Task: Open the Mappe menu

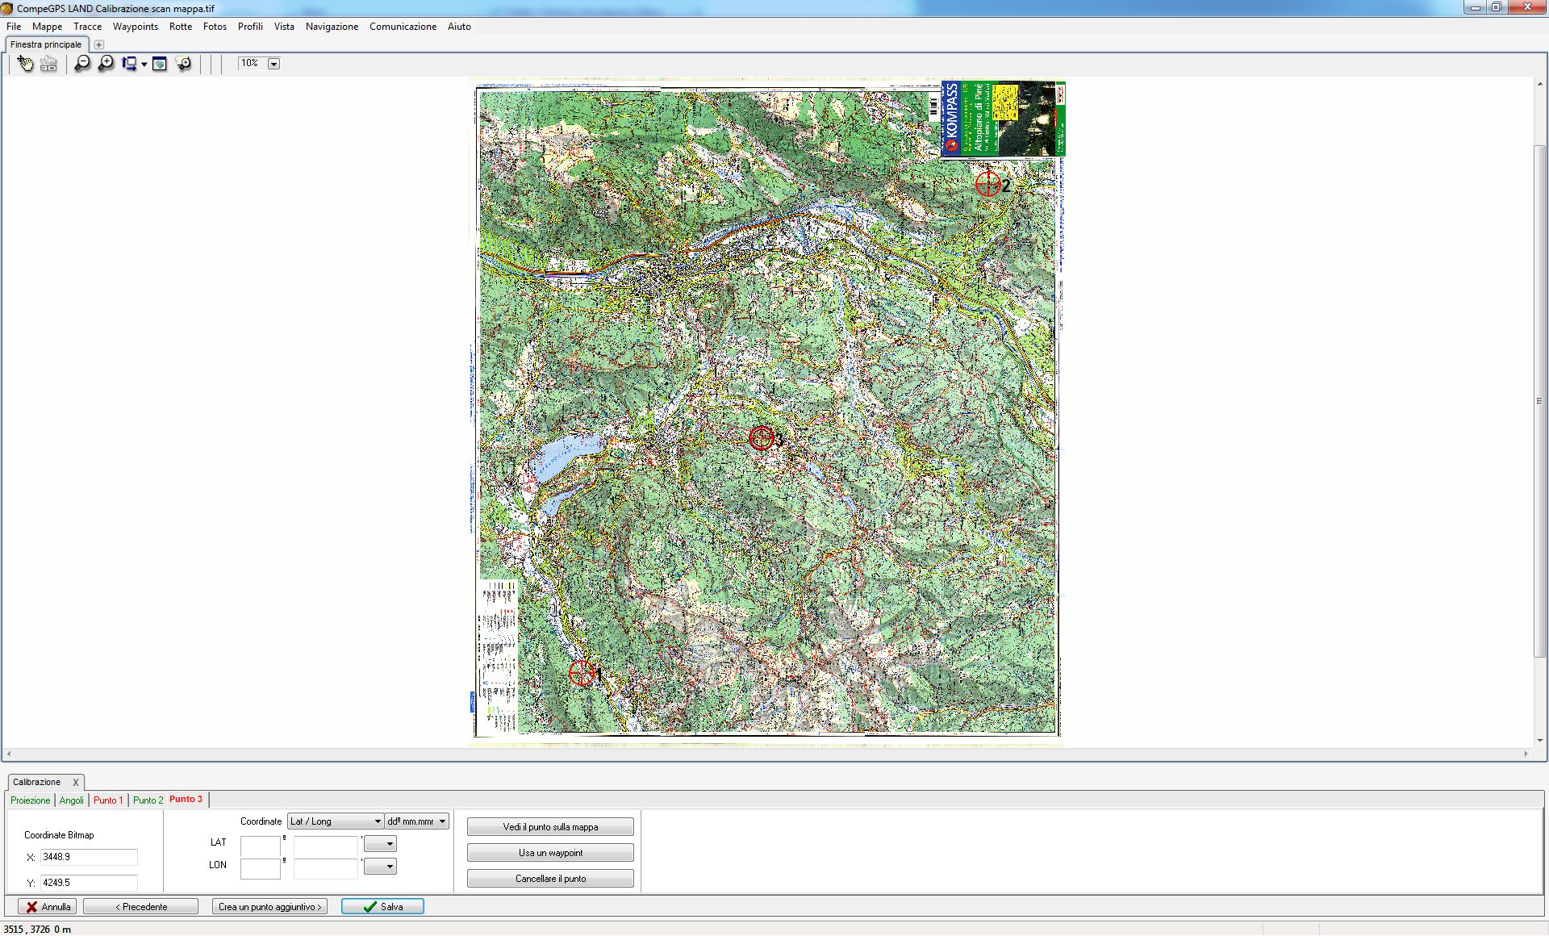Action: click(x=48, y=27)
